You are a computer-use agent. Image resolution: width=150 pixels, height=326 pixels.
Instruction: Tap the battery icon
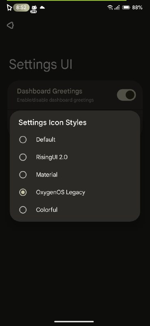tap(126, 8)
